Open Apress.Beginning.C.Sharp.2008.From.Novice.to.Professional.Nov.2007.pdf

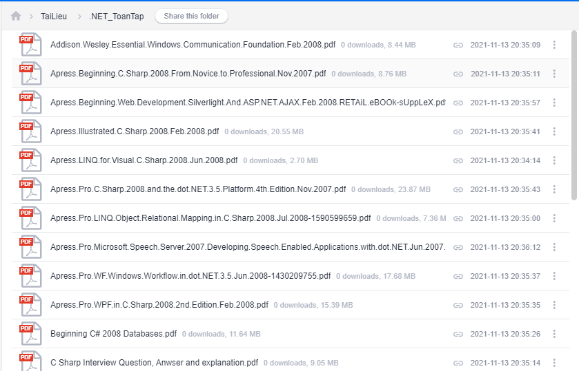tap(188, 74)
